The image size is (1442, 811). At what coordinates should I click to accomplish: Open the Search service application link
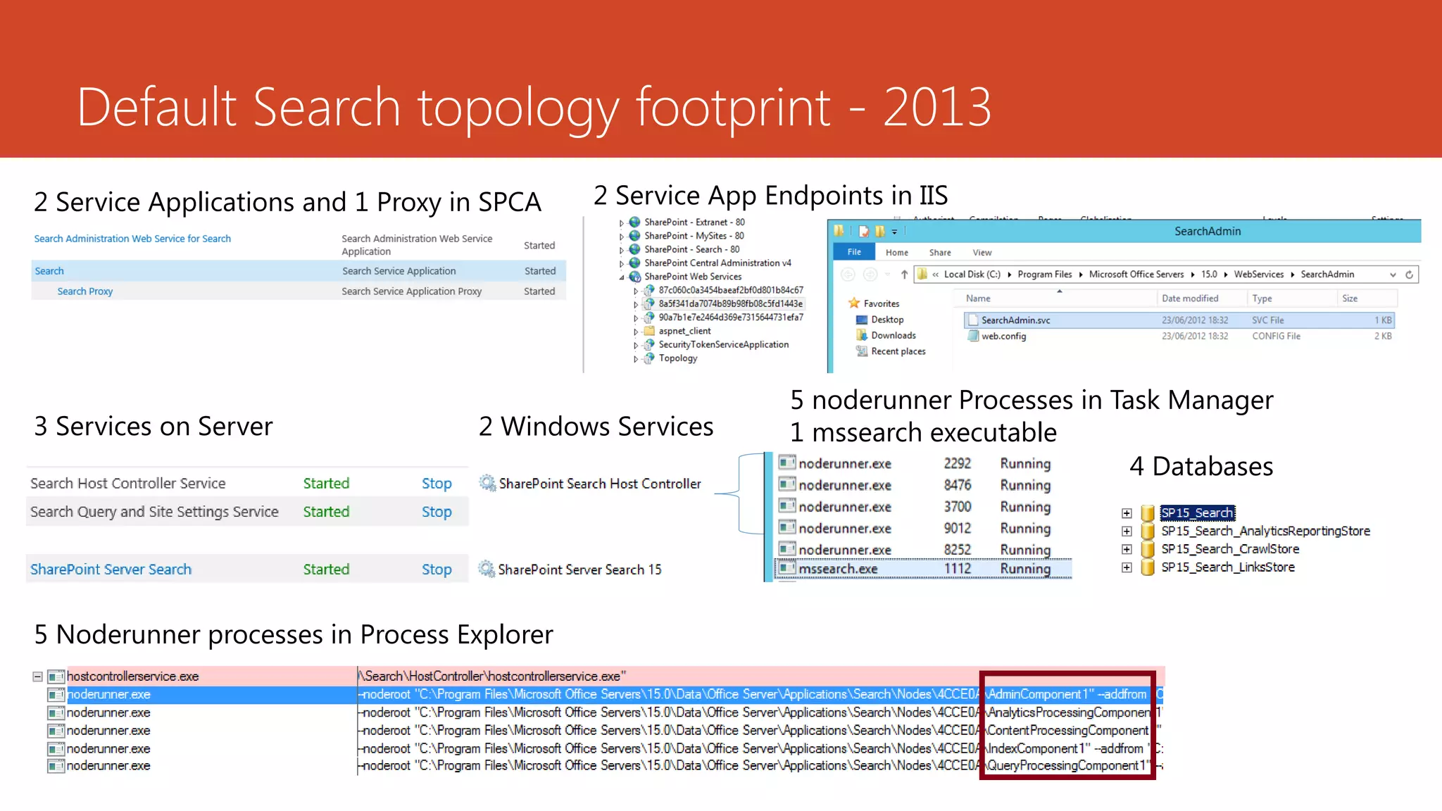tap(49, 271)
